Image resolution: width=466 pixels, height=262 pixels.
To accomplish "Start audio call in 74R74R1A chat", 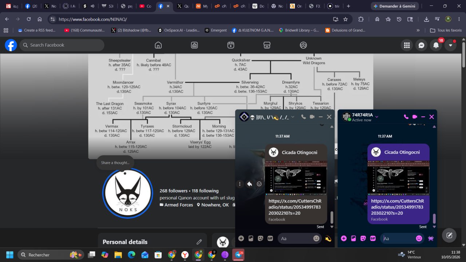I will click(x=406, y=117).
